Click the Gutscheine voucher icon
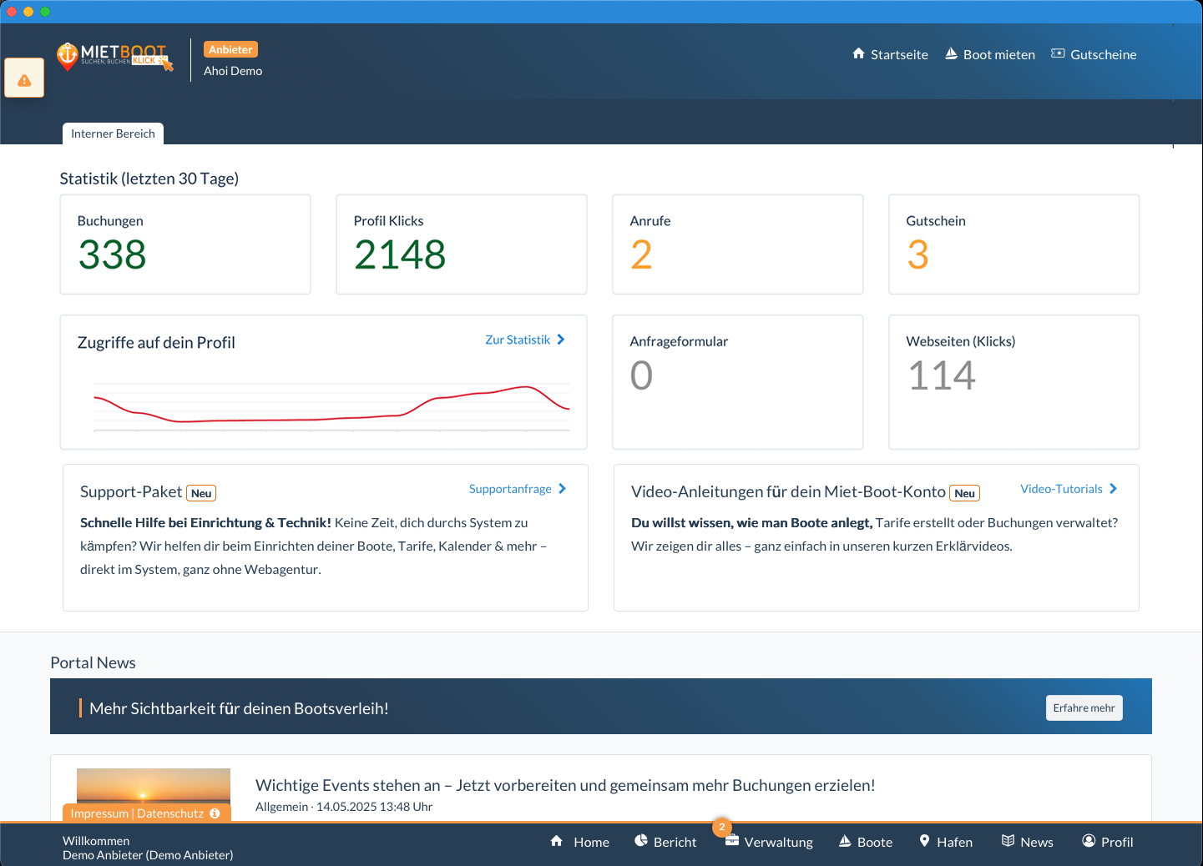1203x866 pixels. [x=1058, y=53]
